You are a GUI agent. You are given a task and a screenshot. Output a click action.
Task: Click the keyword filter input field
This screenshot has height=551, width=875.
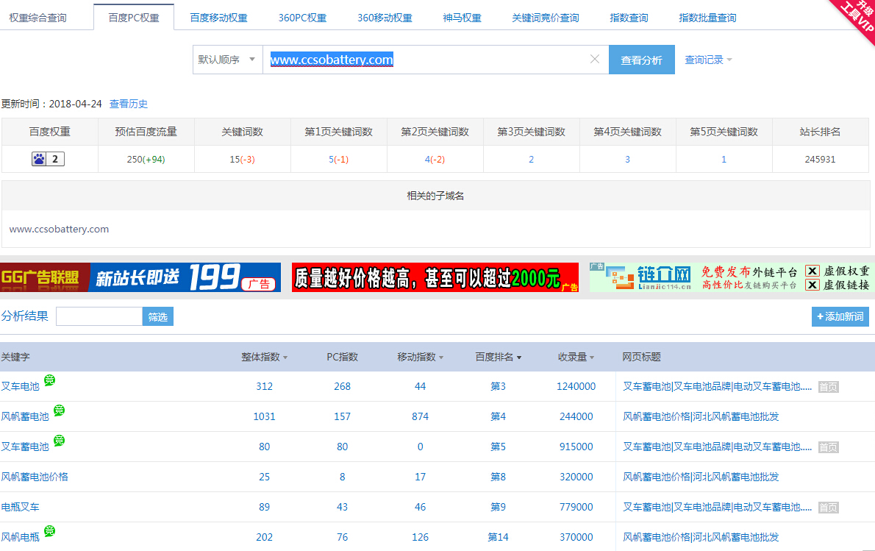(99, 316)
